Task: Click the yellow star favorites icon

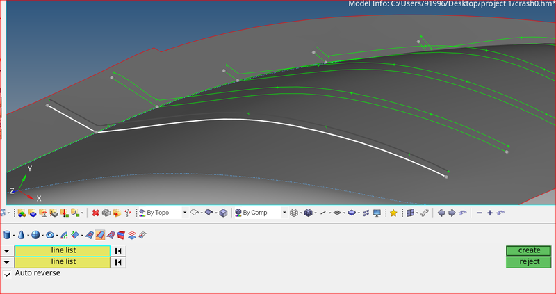Action: click(x=393, y=213)
